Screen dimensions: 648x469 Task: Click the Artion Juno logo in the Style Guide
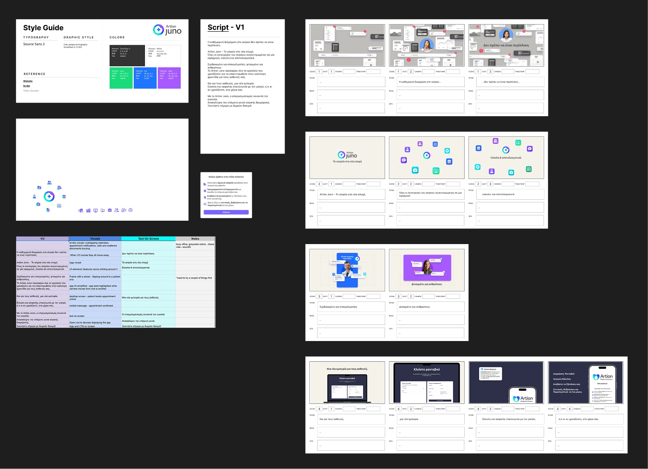click(x=167, y=30)
